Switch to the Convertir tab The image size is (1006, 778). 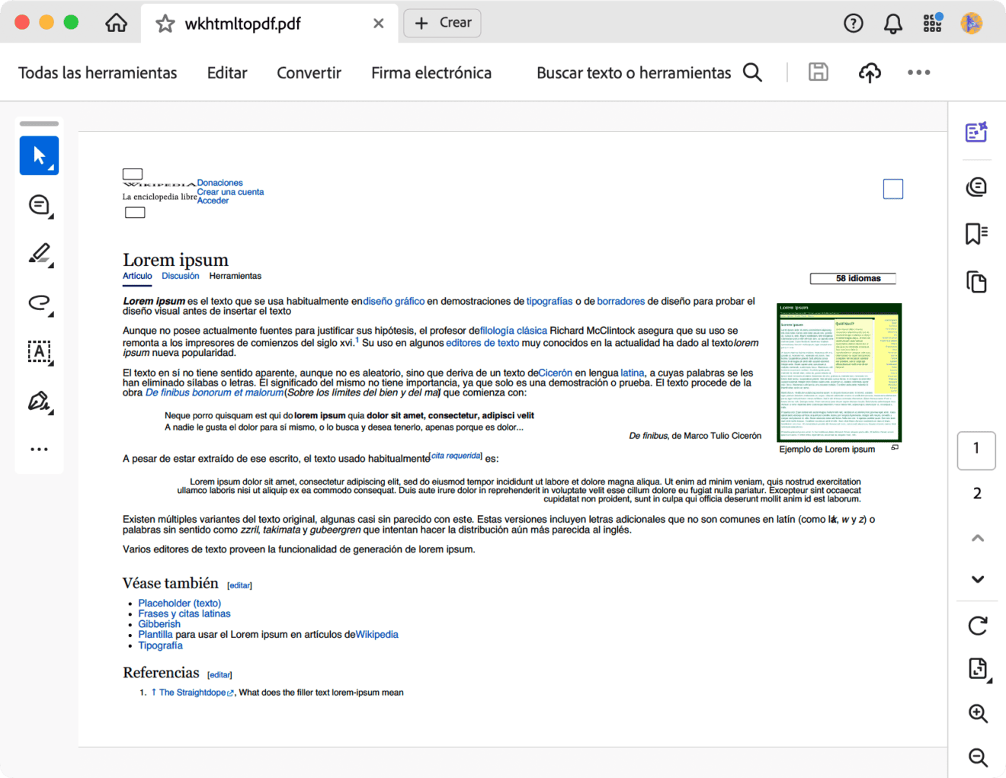tap(309, 72)
